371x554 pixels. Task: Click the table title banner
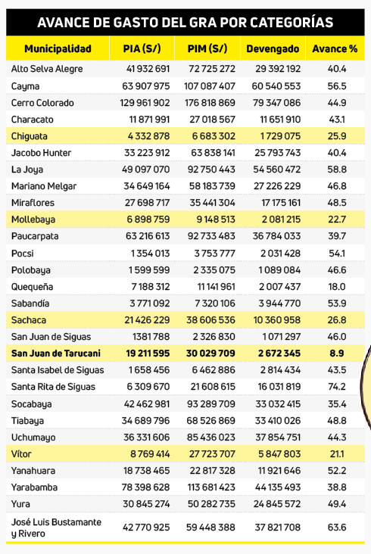[185, 22]
